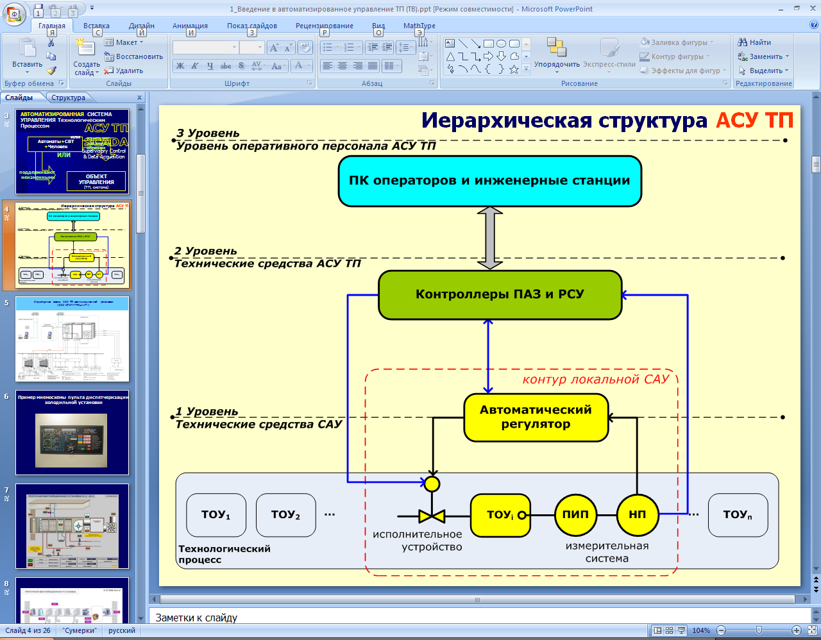Click the zoom out minus button

pyautogui.click(x=721, y=630)
